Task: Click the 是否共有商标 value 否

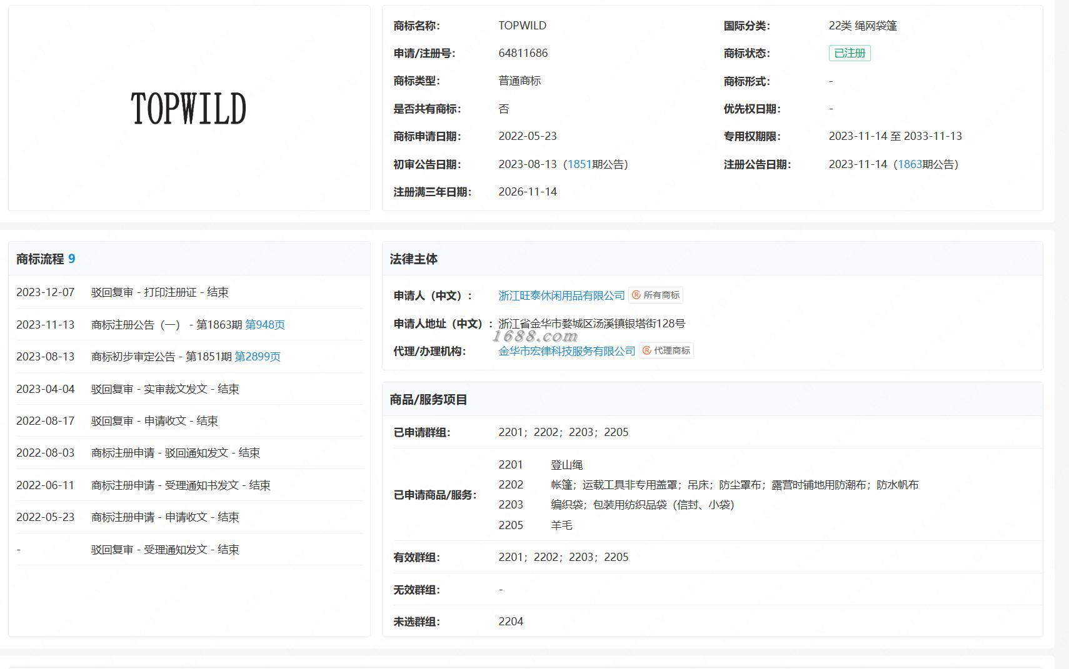Action: click(x=504, y=109)
